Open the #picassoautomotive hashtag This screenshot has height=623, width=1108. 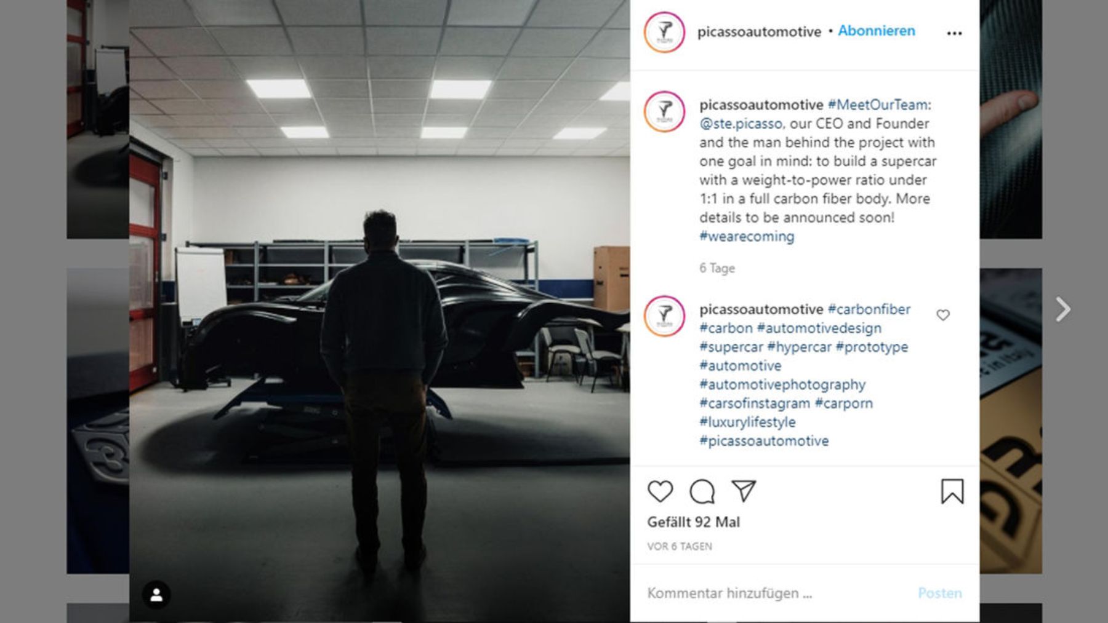764,441
